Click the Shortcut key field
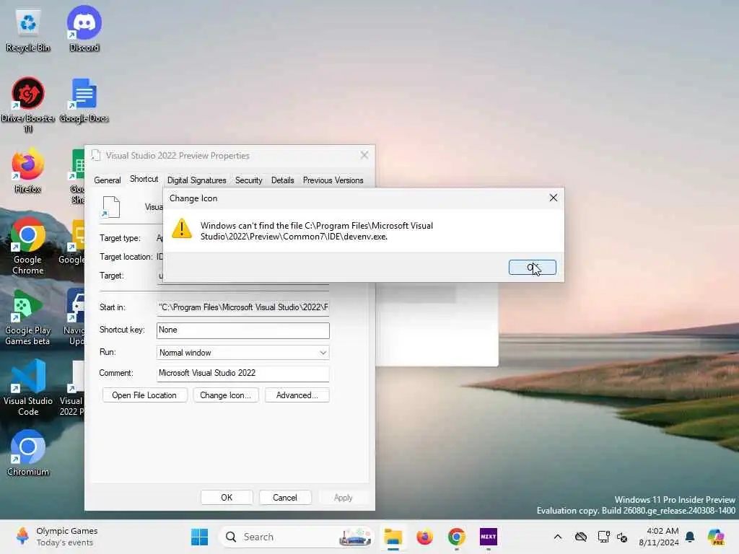Screen dimensions: 739x554 click(242, 330)
